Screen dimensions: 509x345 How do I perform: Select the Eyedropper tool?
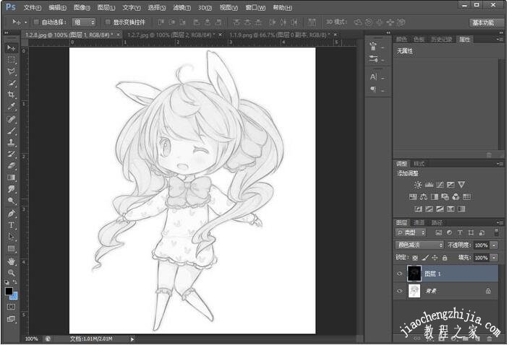(x=12, y=107)
